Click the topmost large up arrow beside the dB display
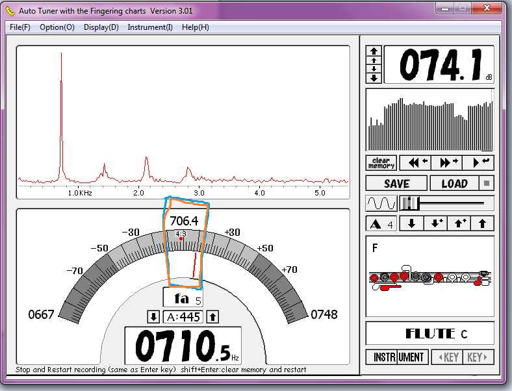 374,51
